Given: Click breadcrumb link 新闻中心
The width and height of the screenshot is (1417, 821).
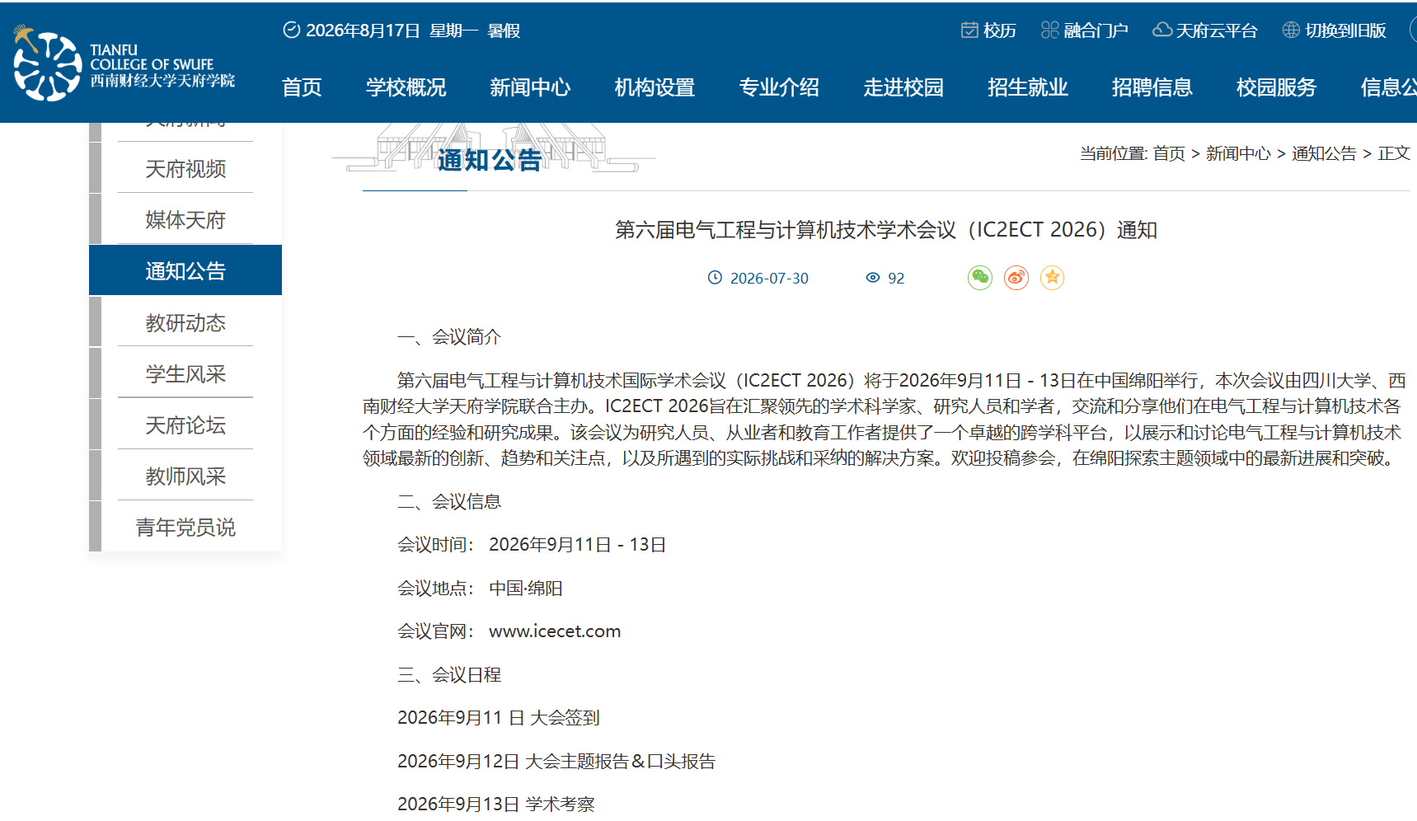Looking at the screenshot, I should click(x=1238, y=153).
